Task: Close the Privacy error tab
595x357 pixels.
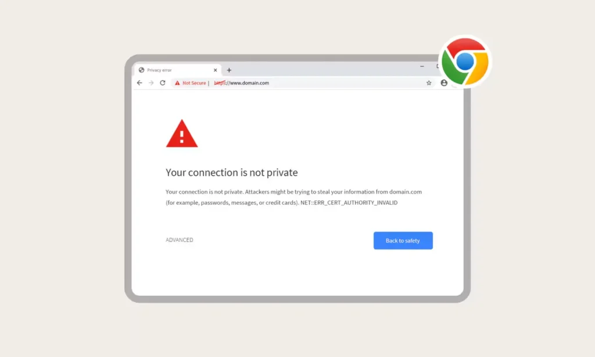Action: (x=215, y=70)
